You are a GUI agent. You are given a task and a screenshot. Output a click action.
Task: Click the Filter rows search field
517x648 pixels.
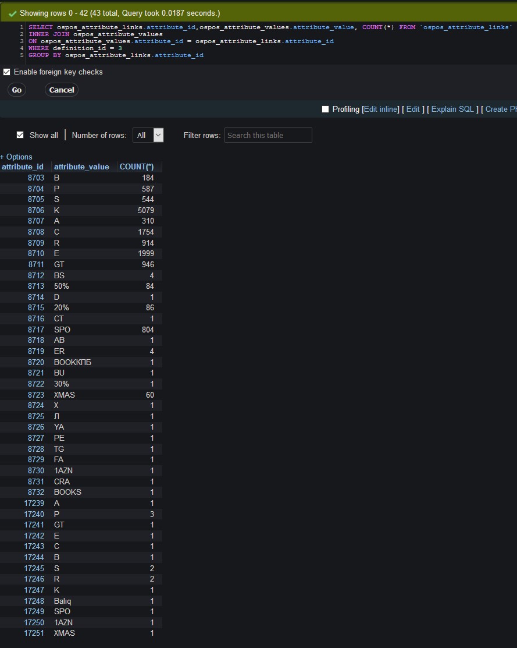268,134
